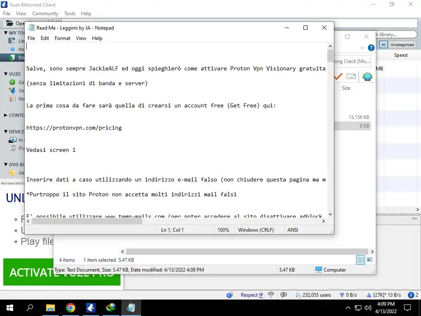Viewport: 421px width, 316px height.
Task: Click the iTunes music note icon
Action: tap(13, 148)
